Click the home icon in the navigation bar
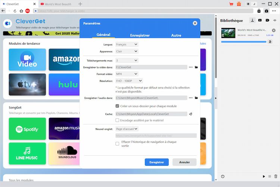The height and width of the screenshot is (187, 280). coord(21,11)
